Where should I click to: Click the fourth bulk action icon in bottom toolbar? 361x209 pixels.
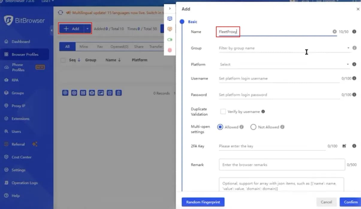[92, 93]
